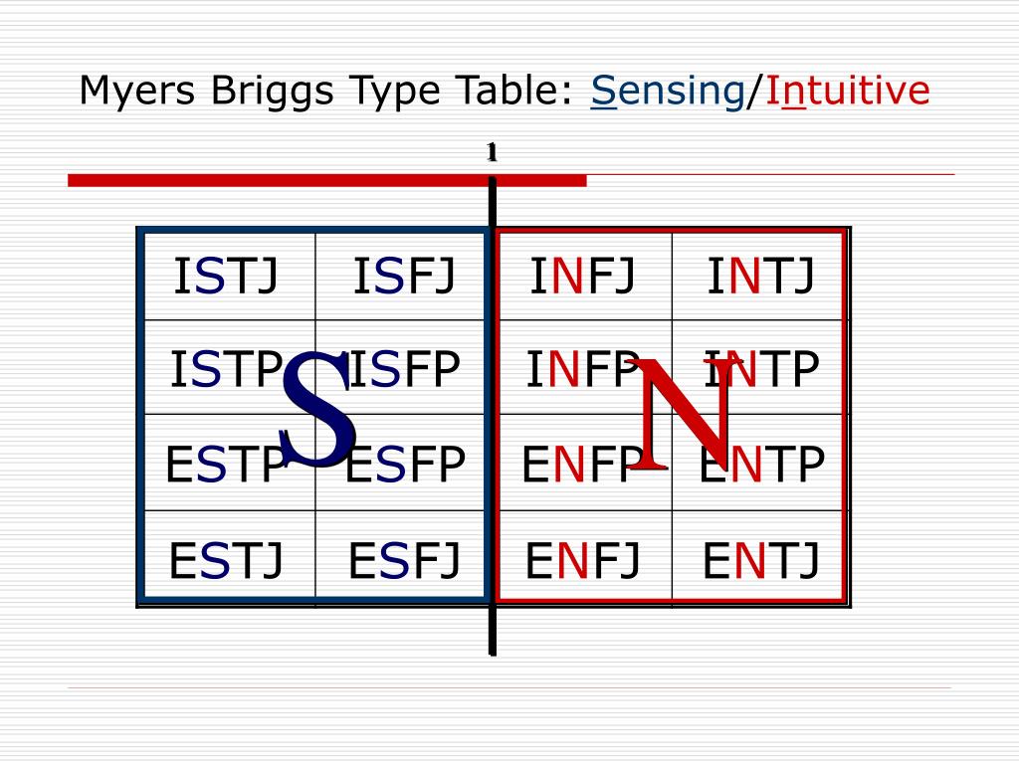Viewport: 1019px width, 764px height.
Task: Choose the ESTP type cell
Action: click(230, 463)
